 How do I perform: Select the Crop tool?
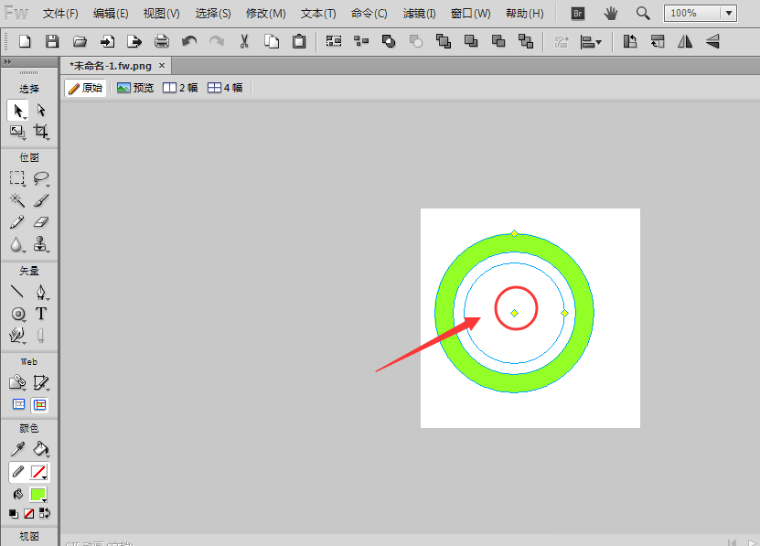coord(41,132)
